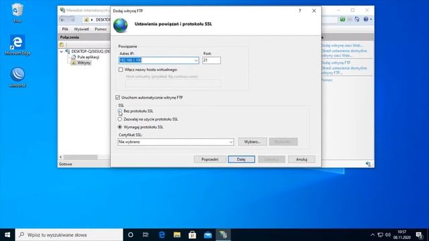429x241 pixels.
Task: Collapse the DESKTOP-QJS8SUQ tree node
Action: coord(61,52)
